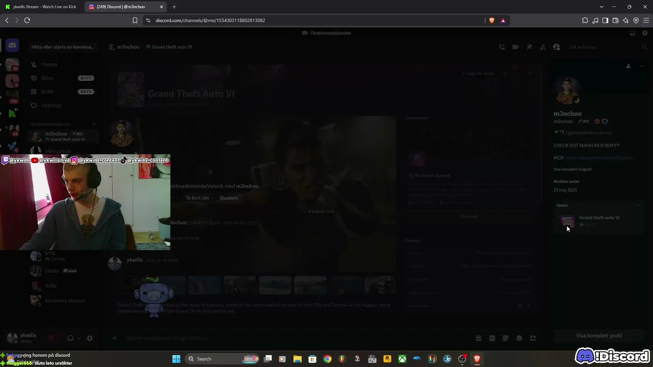Go back in browser history
This screenshot has height=367, width=653.
tap(7, 20)
